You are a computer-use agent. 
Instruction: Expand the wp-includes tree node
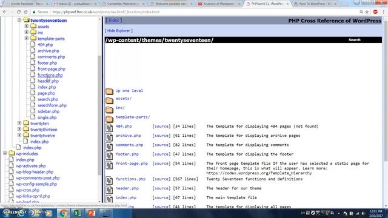[5, 153]
